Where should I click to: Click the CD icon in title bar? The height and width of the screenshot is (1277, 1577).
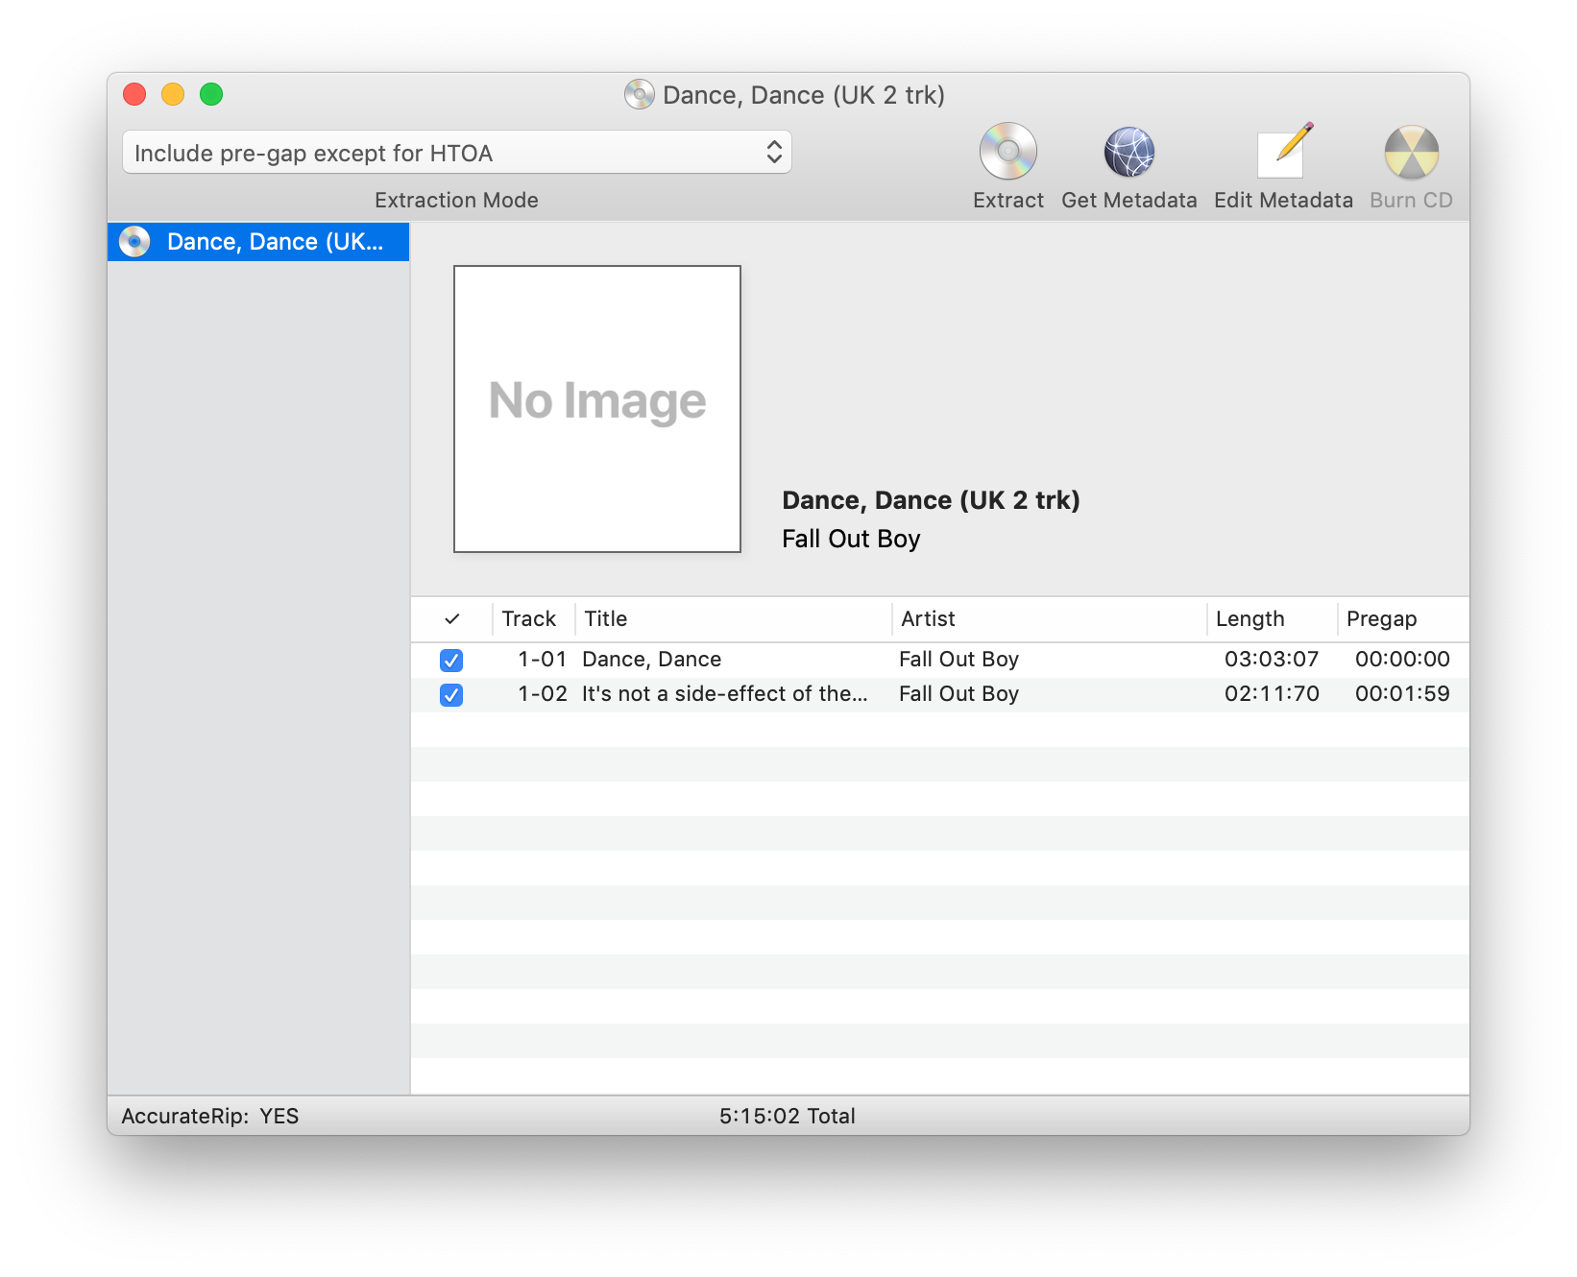click(639, 95)
